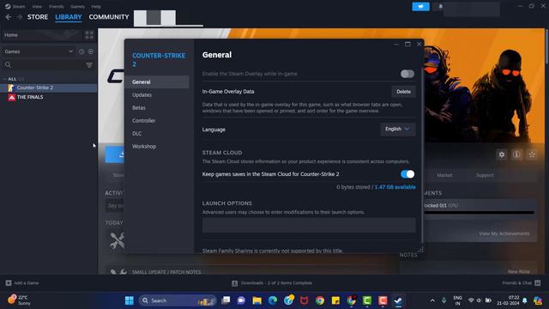Open File Explorer from taskbar
The width and height of the screenshot is (549, 309).
point(257,300)
